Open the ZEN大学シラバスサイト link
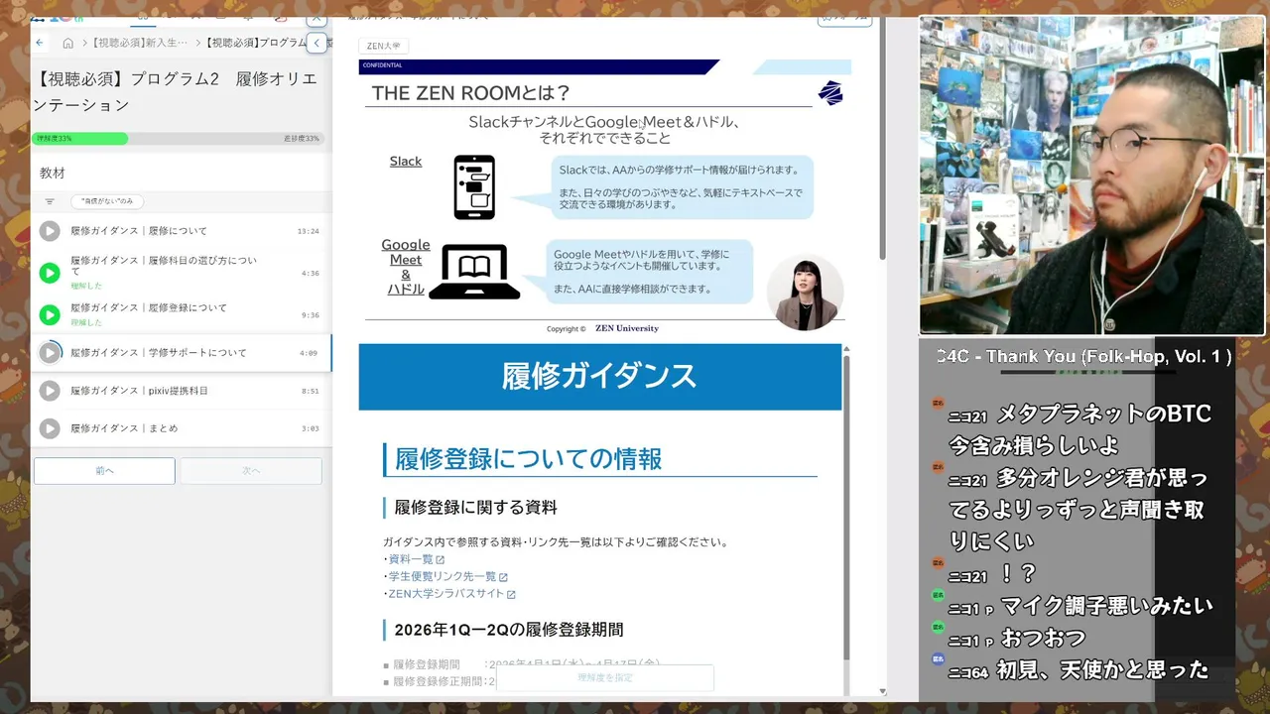The image size is (1270, 714). (446, 594)
